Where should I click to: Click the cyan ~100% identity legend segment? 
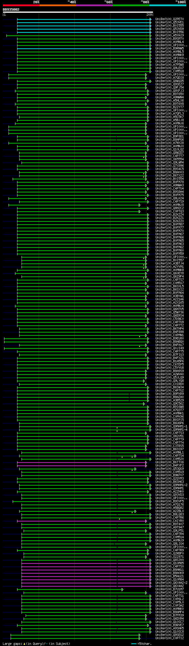(168, 5)
